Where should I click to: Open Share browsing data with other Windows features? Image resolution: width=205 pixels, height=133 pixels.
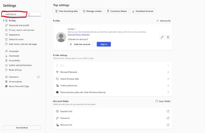113,92
